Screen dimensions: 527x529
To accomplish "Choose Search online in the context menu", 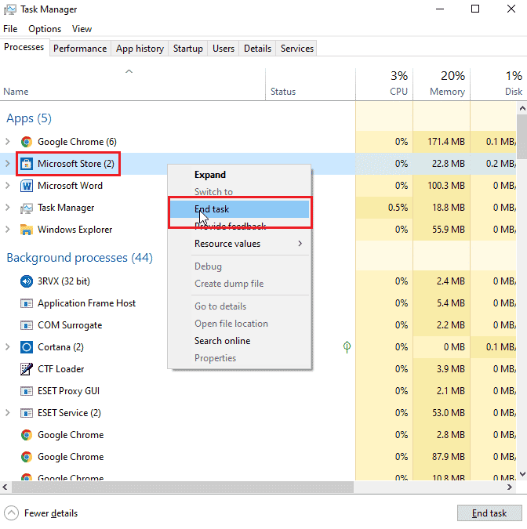I will pos(239,341).
